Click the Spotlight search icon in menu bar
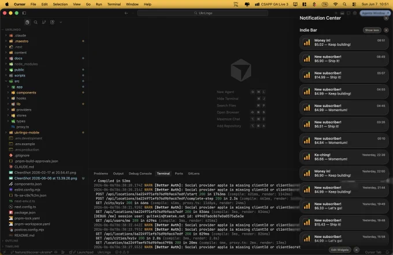The width and height of the screenshot is (393, 255). tap(344, 4)
